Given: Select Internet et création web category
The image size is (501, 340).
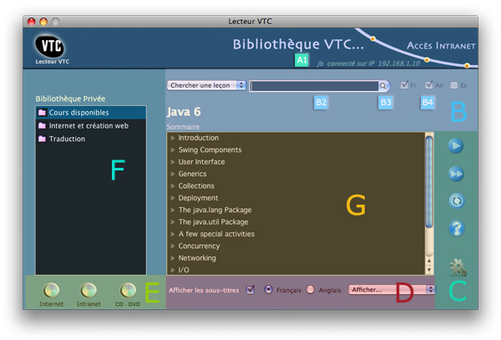Looking at the screenshot, I should pos(91,125).
